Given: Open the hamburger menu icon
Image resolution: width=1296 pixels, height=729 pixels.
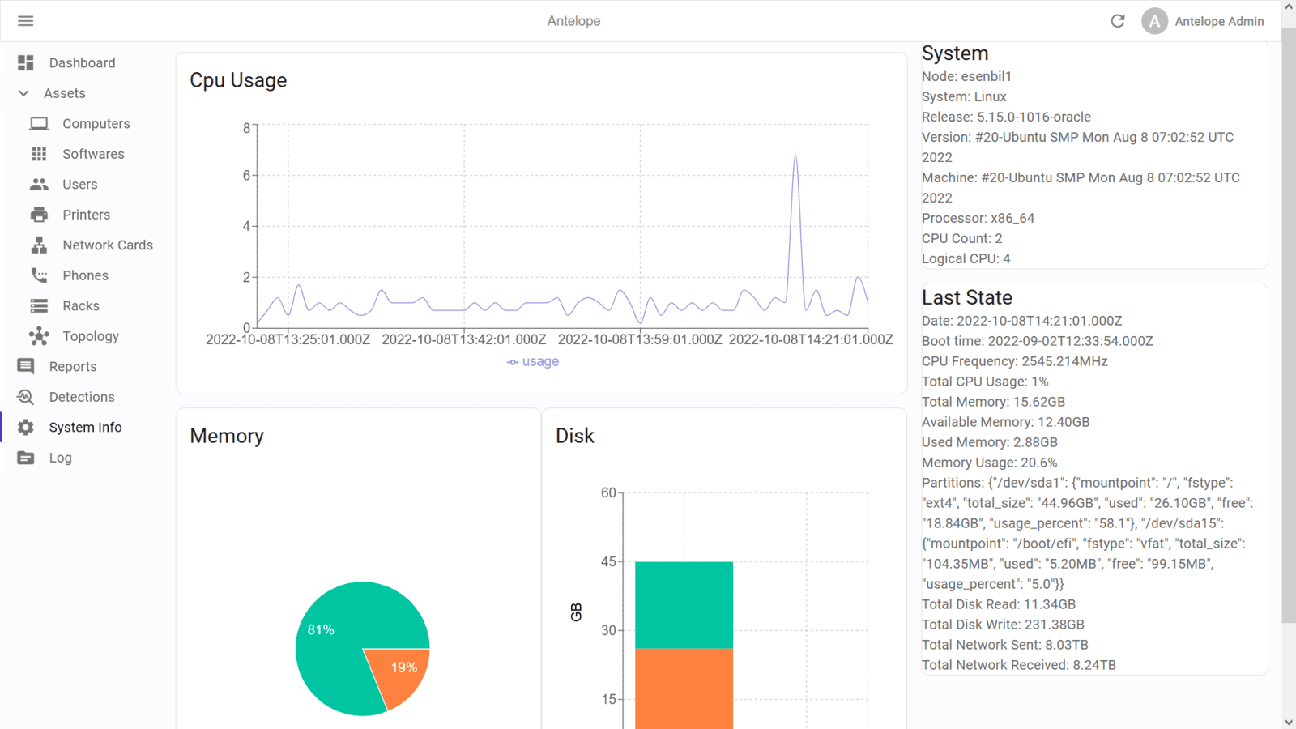Looking at the screenshot, I should [x=26, y=21].
